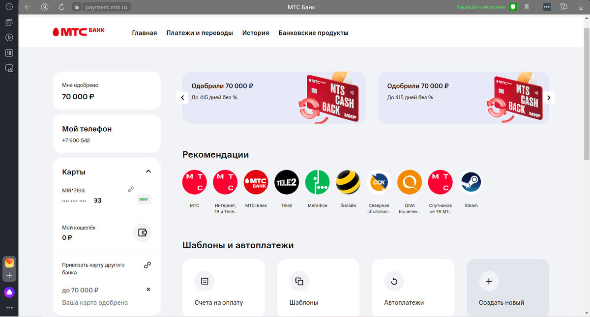This screenshot has height=317, width=590.
Task: Reload the page with the refresh icon
Action: coord(61,7)
